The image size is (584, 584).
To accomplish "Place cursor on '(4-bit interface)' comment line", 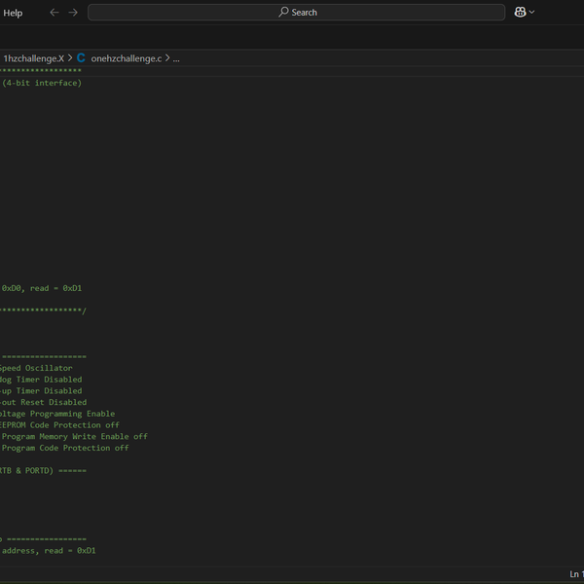I will pyautogui.click(x=41, y=83).
